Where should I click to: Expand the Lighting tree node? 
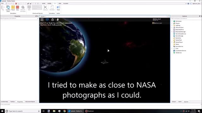point(172,25)
